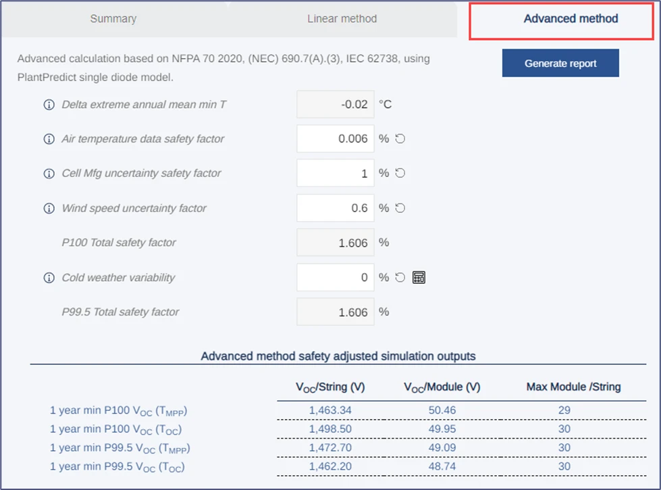Open the Cold weather variability calculator
661x490 pixels.
pos(417,277)
